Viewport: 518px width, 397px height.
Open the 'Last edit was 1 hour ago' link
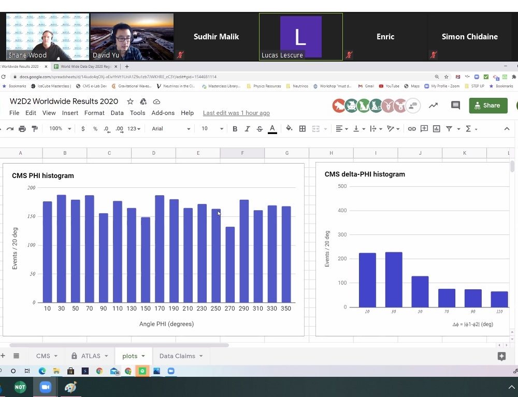[236, 113]
